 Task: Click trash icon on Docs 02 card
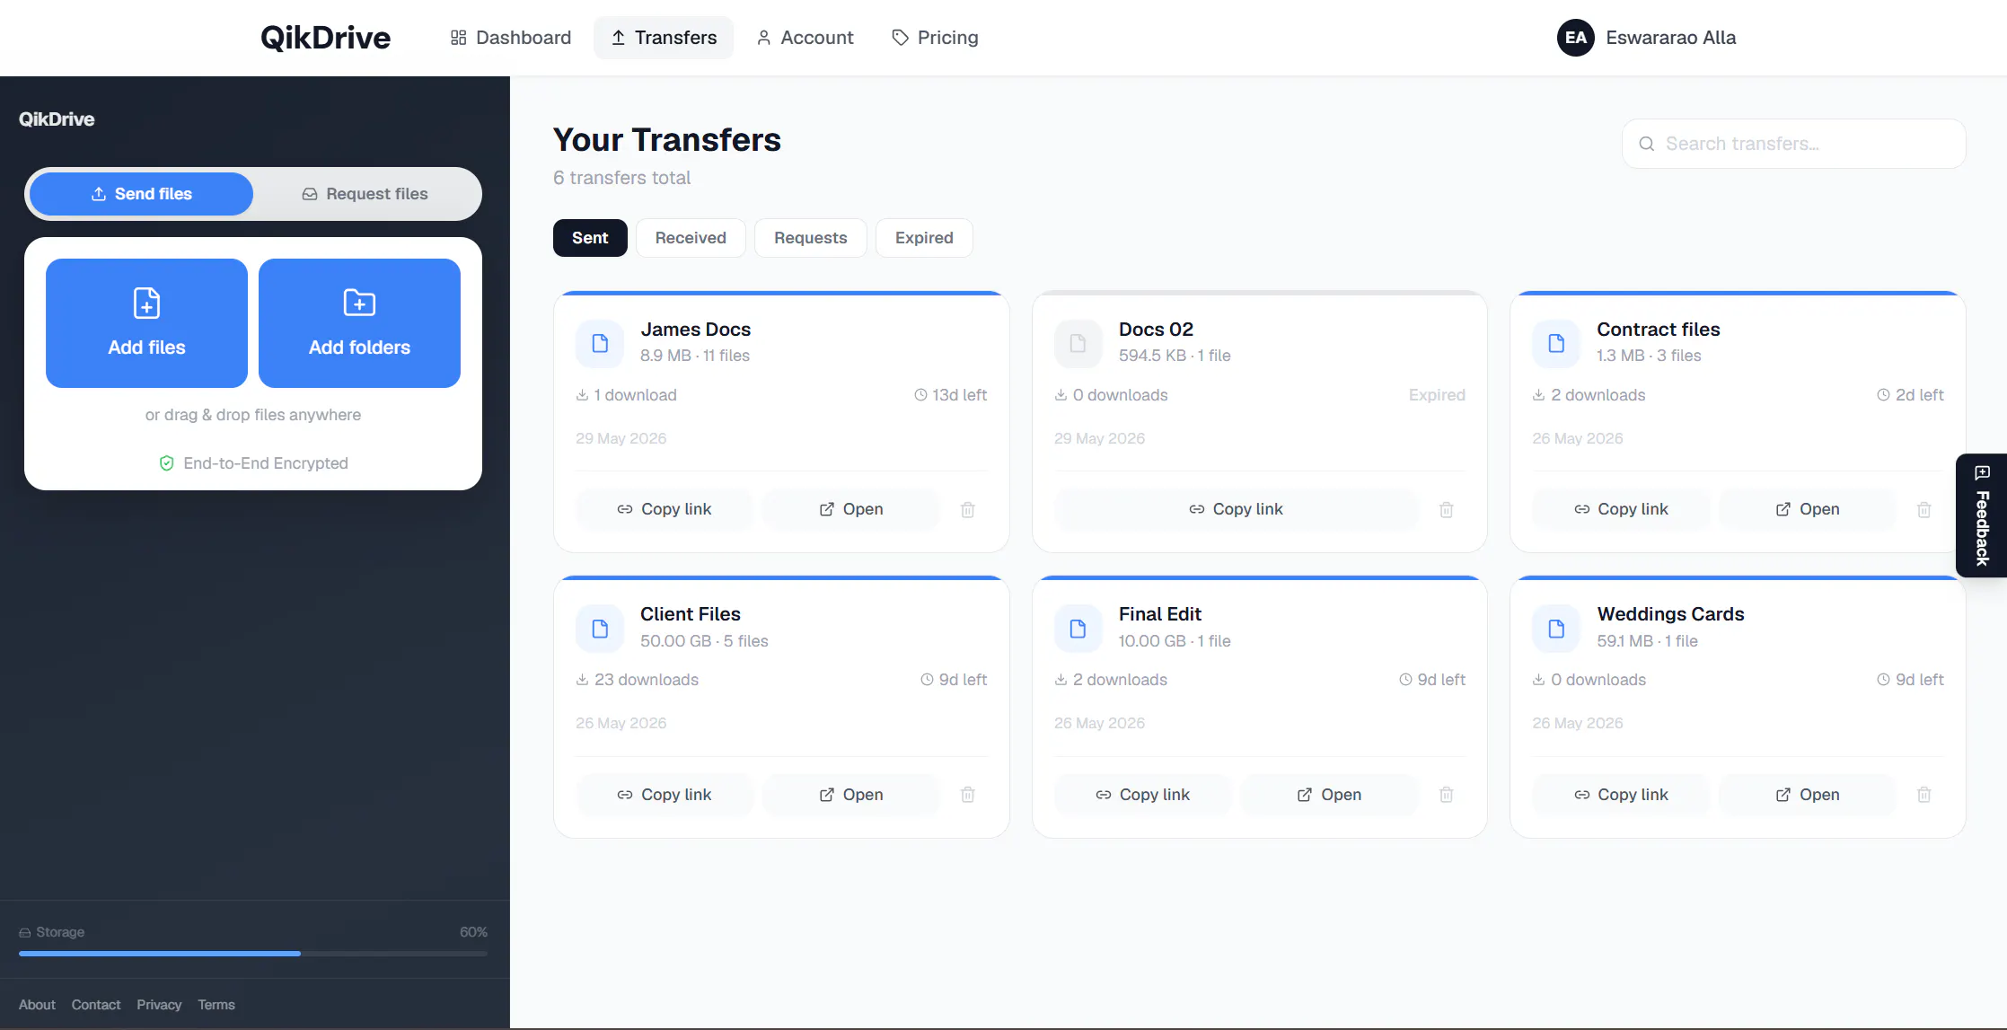coord(1446,509)
